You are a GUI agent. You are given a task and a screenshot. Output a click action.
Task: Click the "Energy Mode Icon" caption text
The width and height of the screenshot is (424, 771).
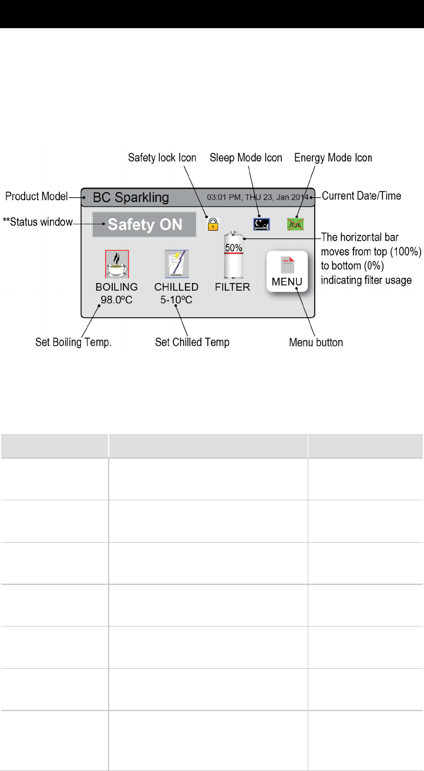[334, 157]
